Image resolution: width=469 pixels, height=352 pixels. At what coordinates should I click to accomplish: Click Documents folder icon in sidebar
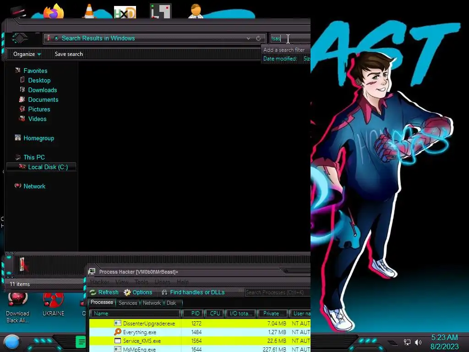tap(22, 99)
